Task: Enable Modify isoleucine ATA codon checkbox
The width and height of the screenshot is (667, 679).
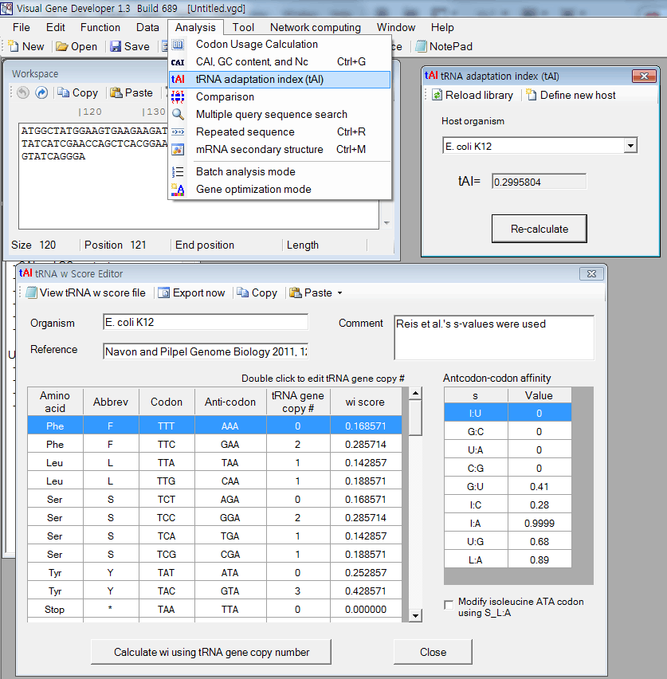Action: (449, 605)
